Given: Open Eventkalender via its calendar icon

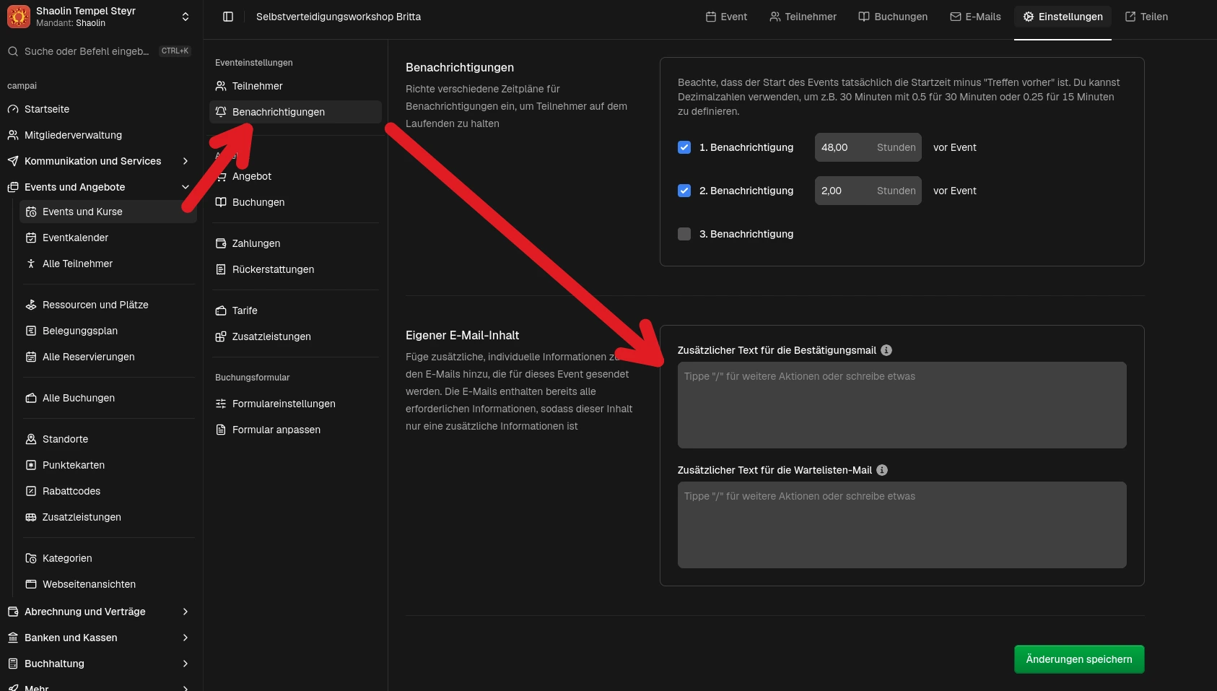Looking at the screenshot, I should click(x=31, y=238).
